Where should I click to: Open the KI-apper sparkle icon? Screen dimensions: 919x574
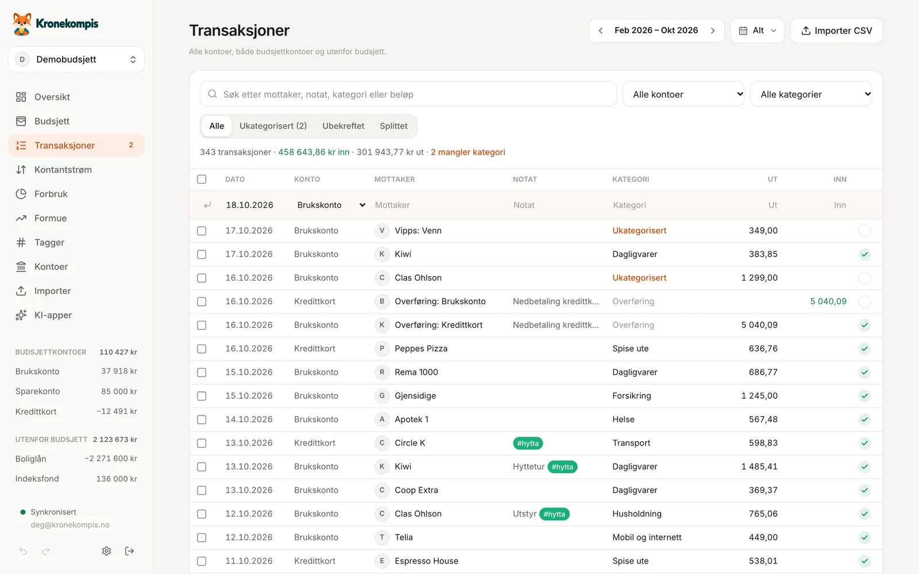coord(21,315)
